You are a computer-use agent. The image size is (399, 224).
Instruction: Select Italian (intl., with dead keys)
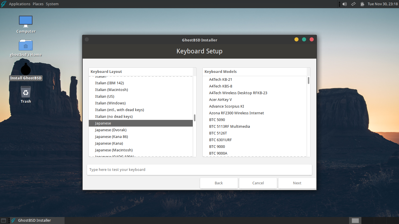tap(141, 110)
